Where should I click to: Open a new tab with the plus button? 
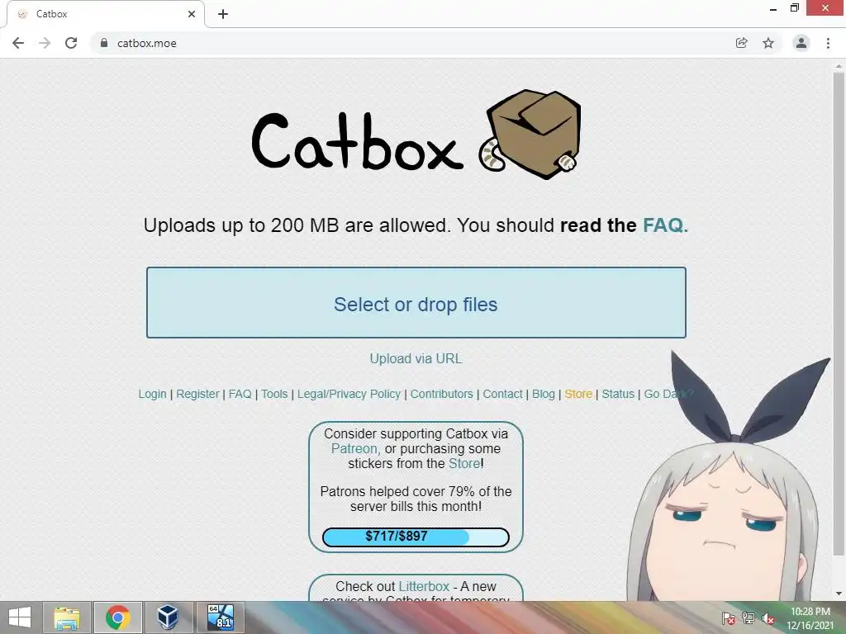(x=223, y=14)
